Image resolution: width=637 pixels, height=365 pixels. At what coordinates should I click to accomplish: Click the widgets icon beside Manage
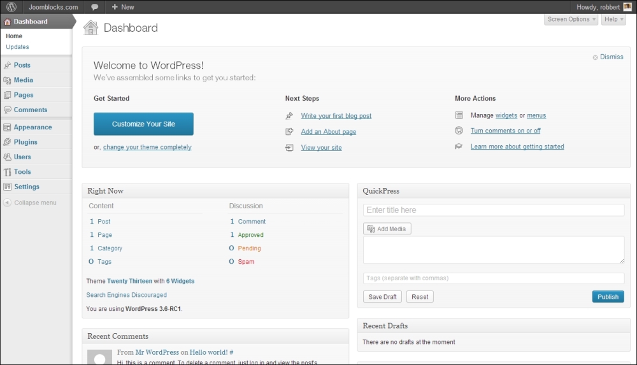coord(459,115)
